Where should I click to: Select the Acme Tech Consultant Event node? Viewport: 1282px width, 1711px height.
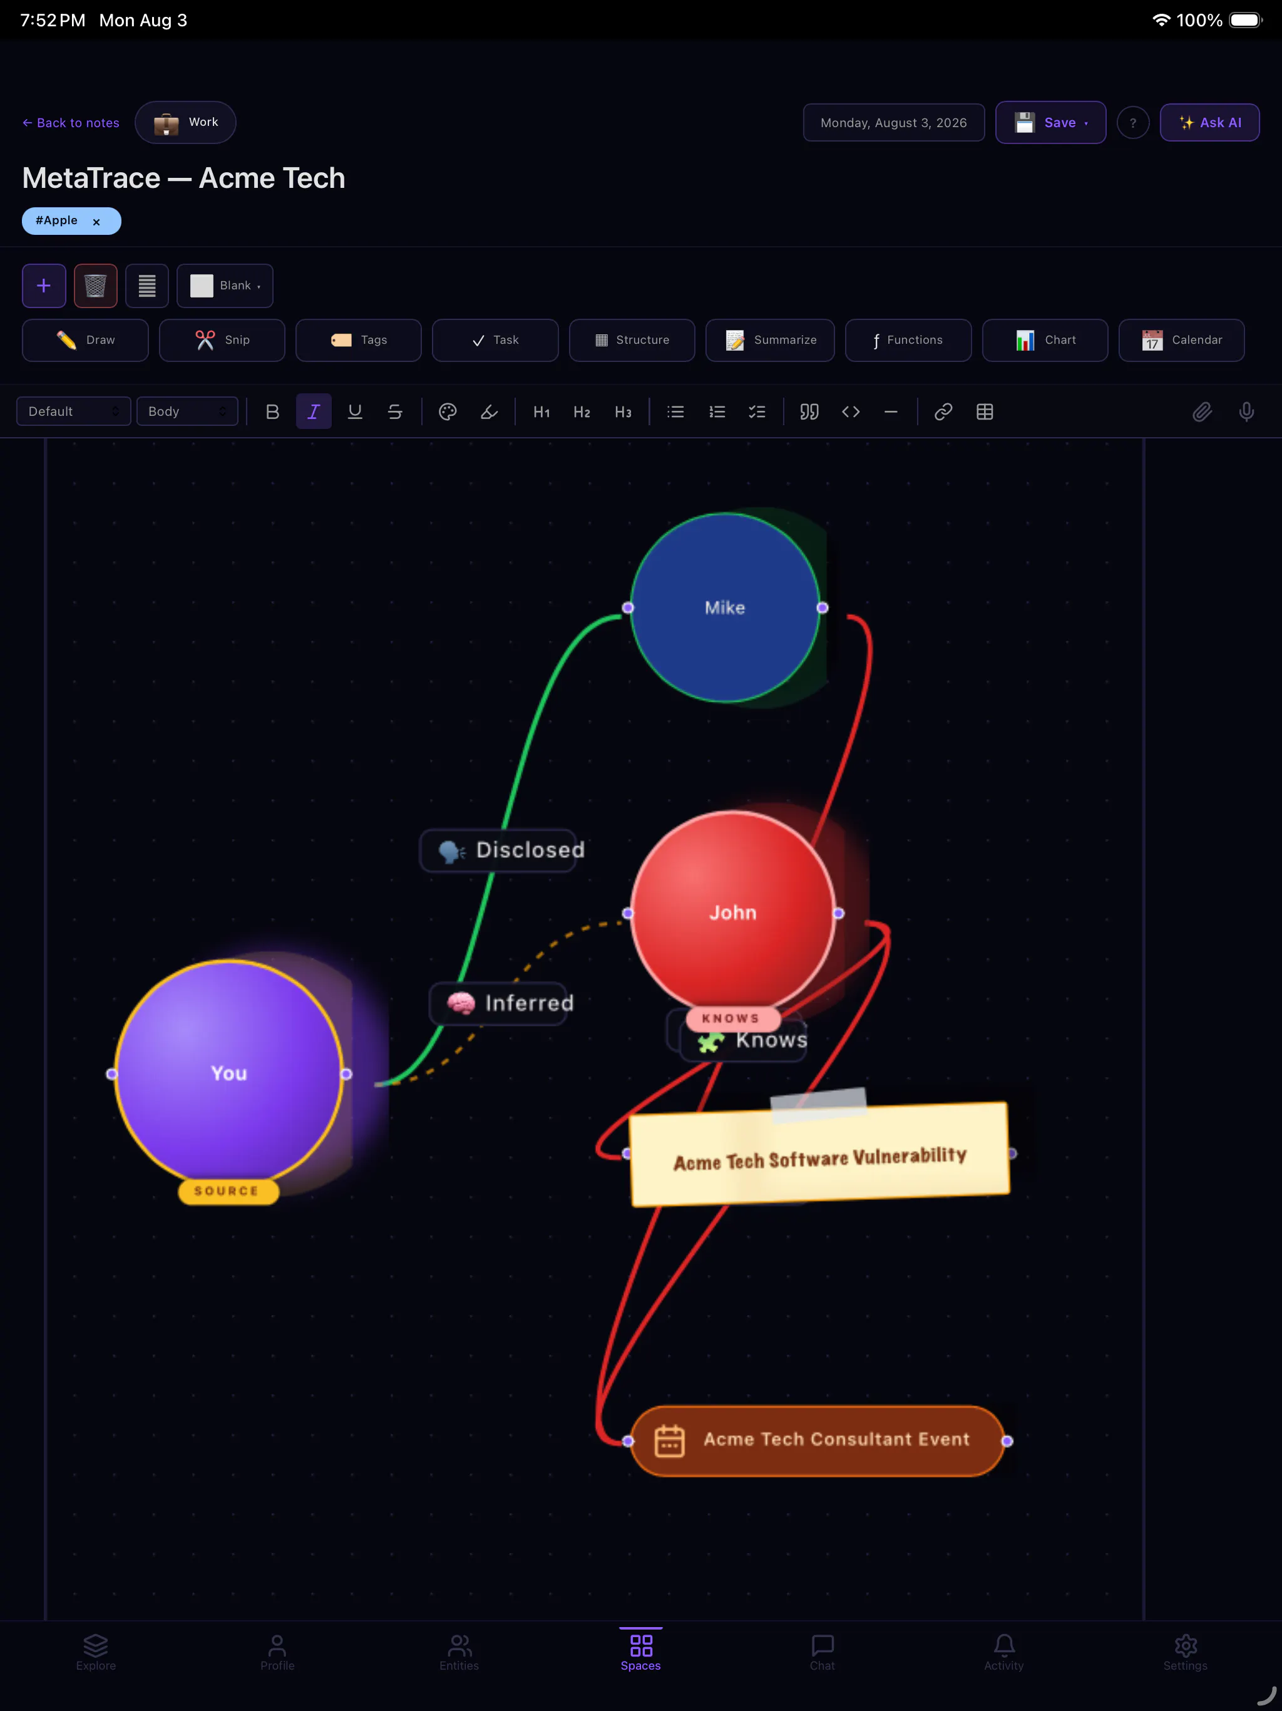818,1440
